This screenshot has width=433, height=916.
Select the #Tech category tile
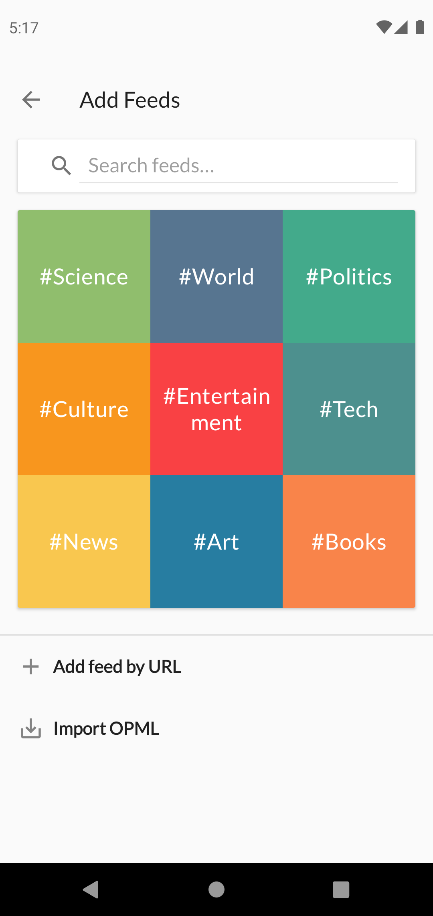tap(349, 409)
